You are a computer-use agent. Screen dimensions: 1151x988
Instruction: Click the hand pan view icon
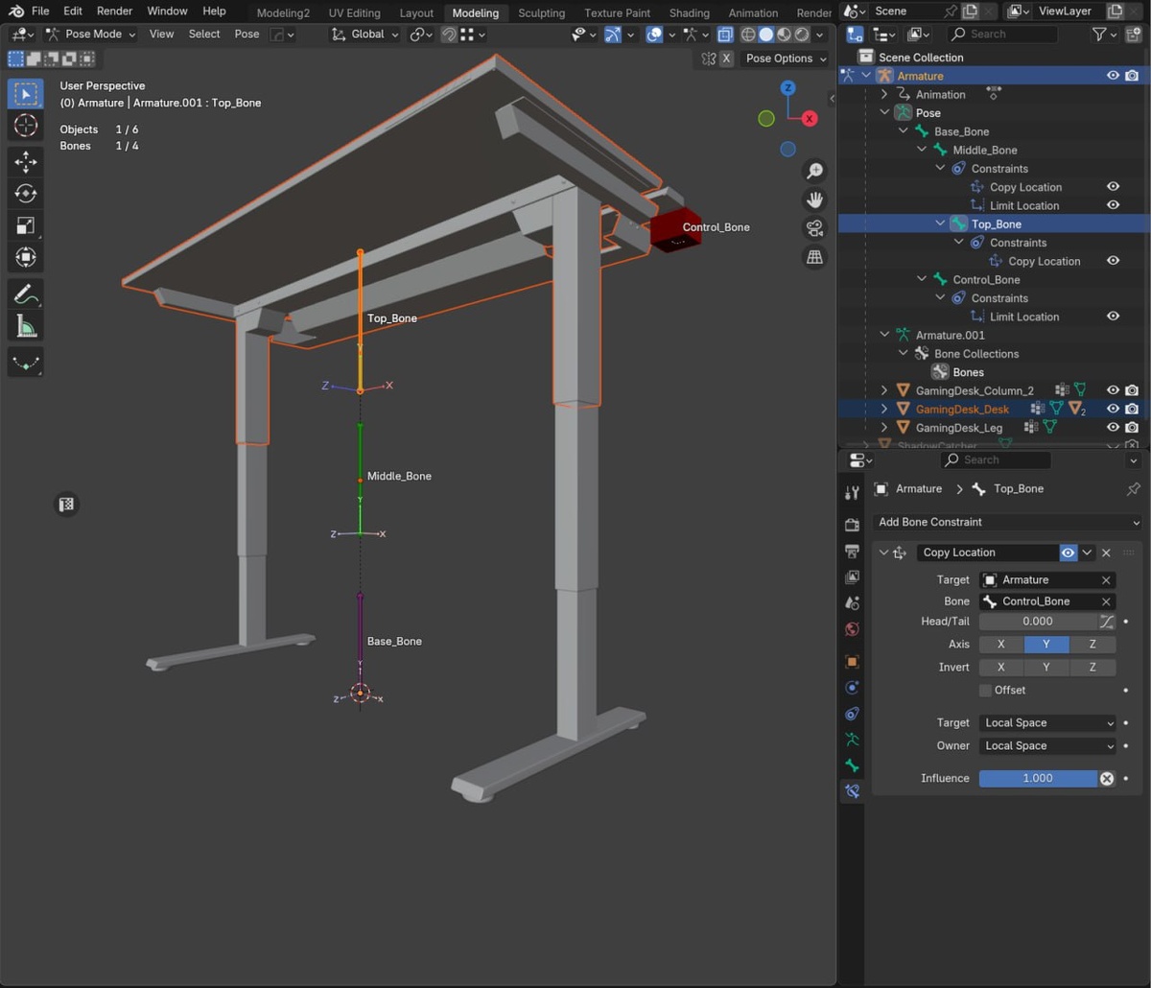pos(814,200)
